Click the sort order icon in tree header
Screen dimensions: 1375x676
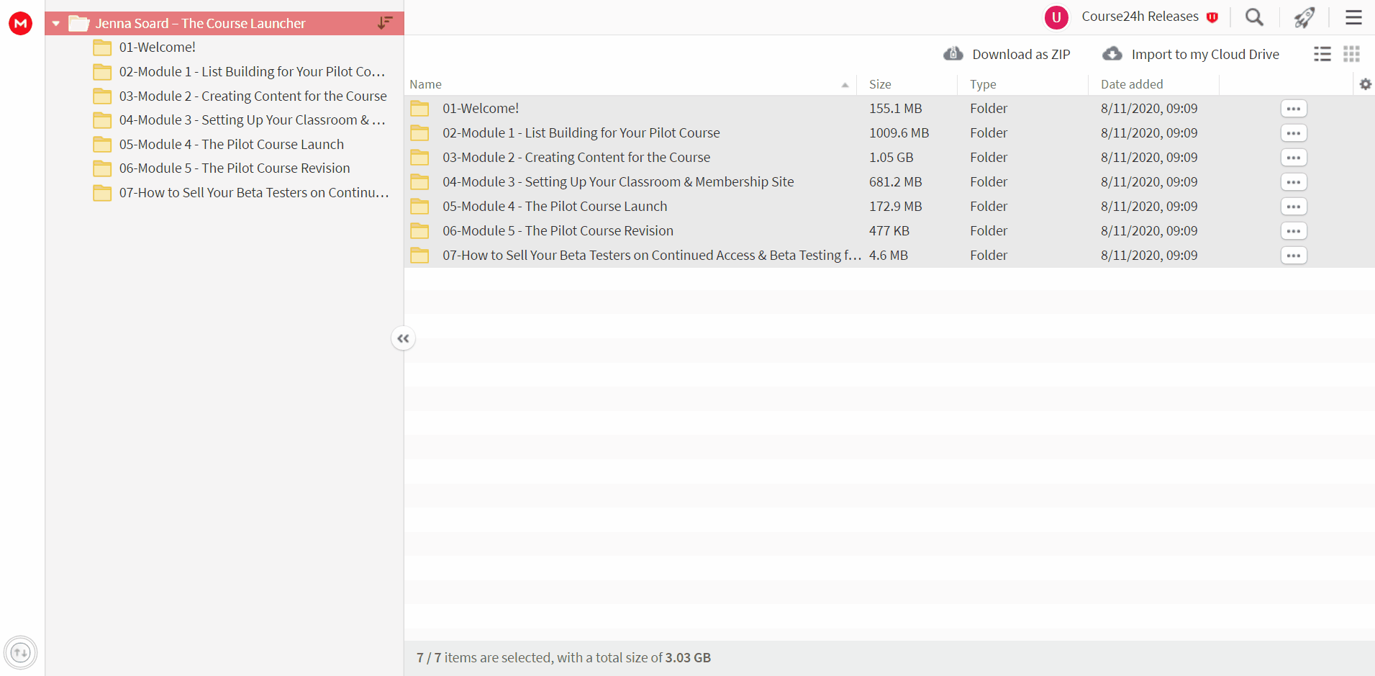[x=385, y=23]
